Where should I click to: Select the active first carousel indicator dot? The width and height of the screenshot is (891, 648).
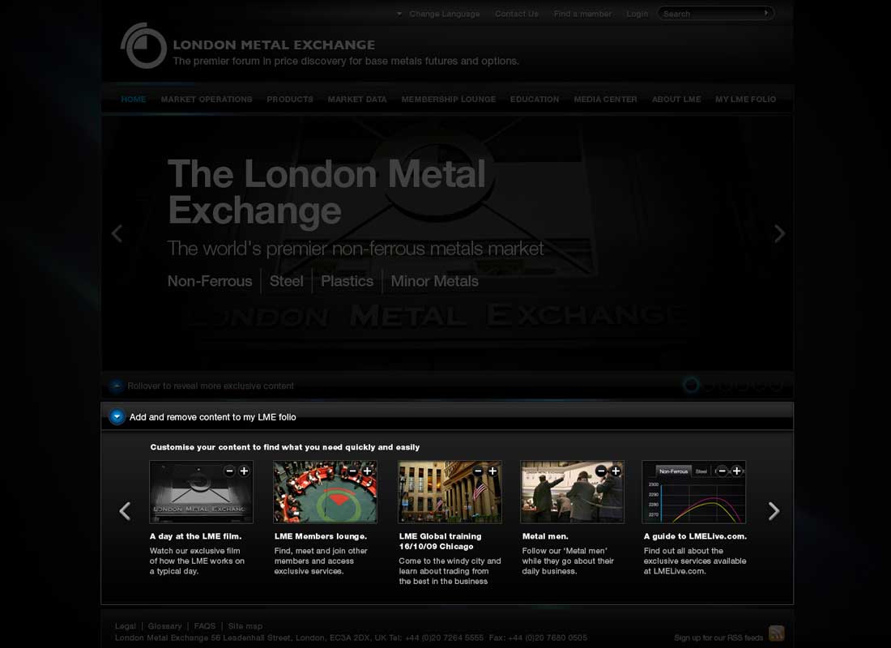click(691, 386)
